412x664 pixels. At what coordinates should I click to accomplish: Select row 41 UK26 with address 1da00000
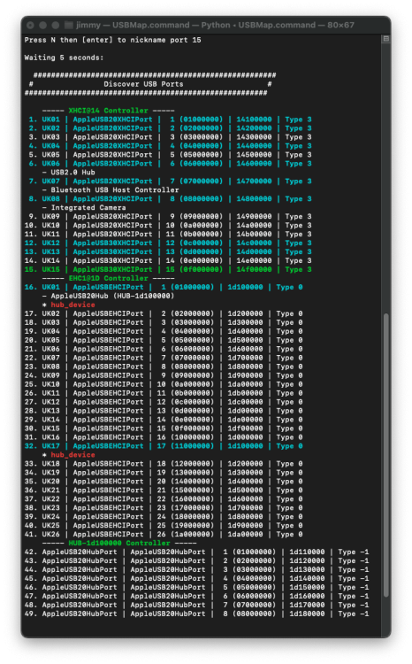pyautogui.click(x=164, y=535)
